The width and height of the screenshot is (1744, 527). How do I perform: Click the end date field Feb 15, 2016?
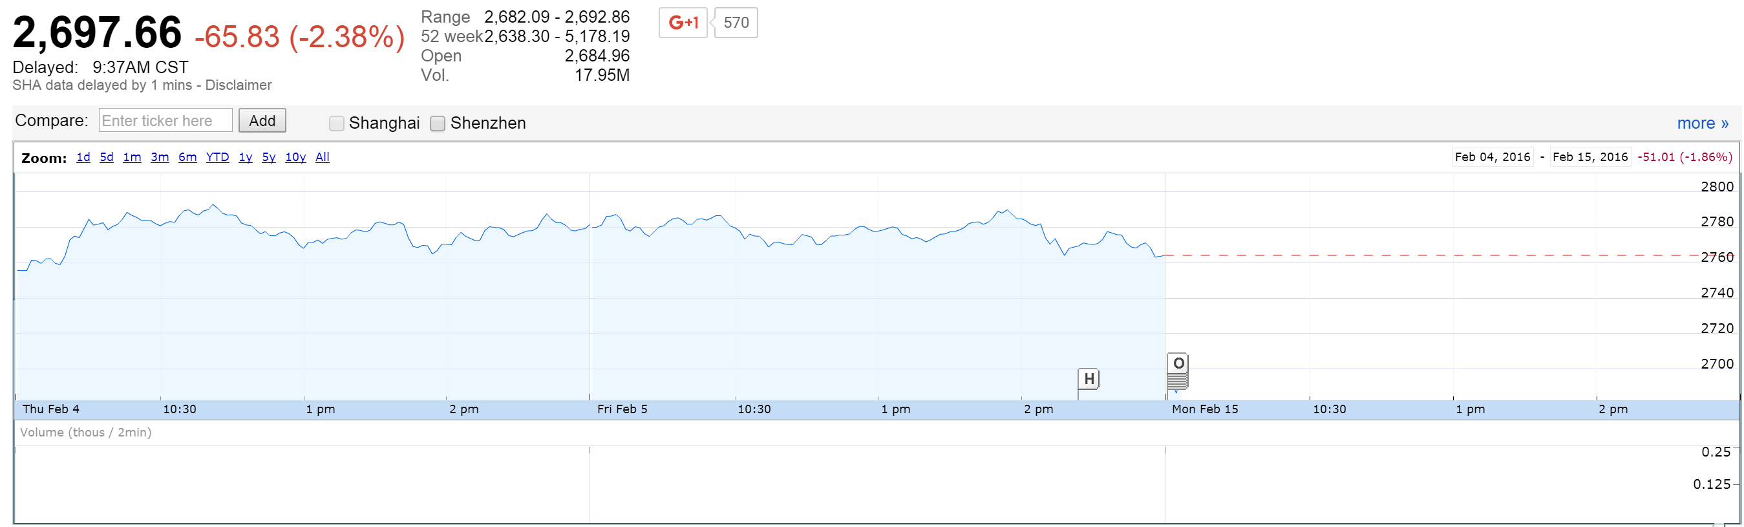coord(1590,157)
